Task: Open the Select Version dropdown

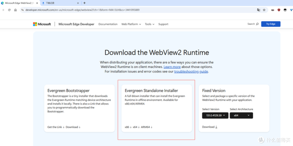Action: [x=215, y=115]
